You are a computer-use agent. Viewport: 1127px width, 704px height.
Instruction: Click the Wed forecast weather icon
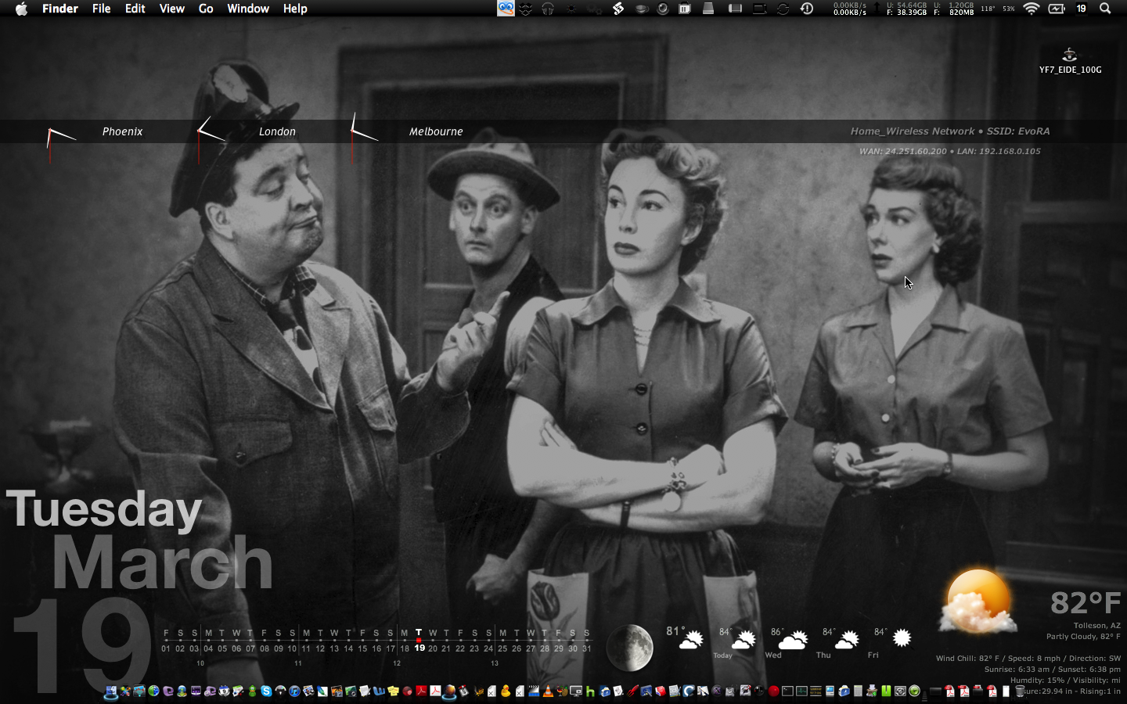(793, 640)
